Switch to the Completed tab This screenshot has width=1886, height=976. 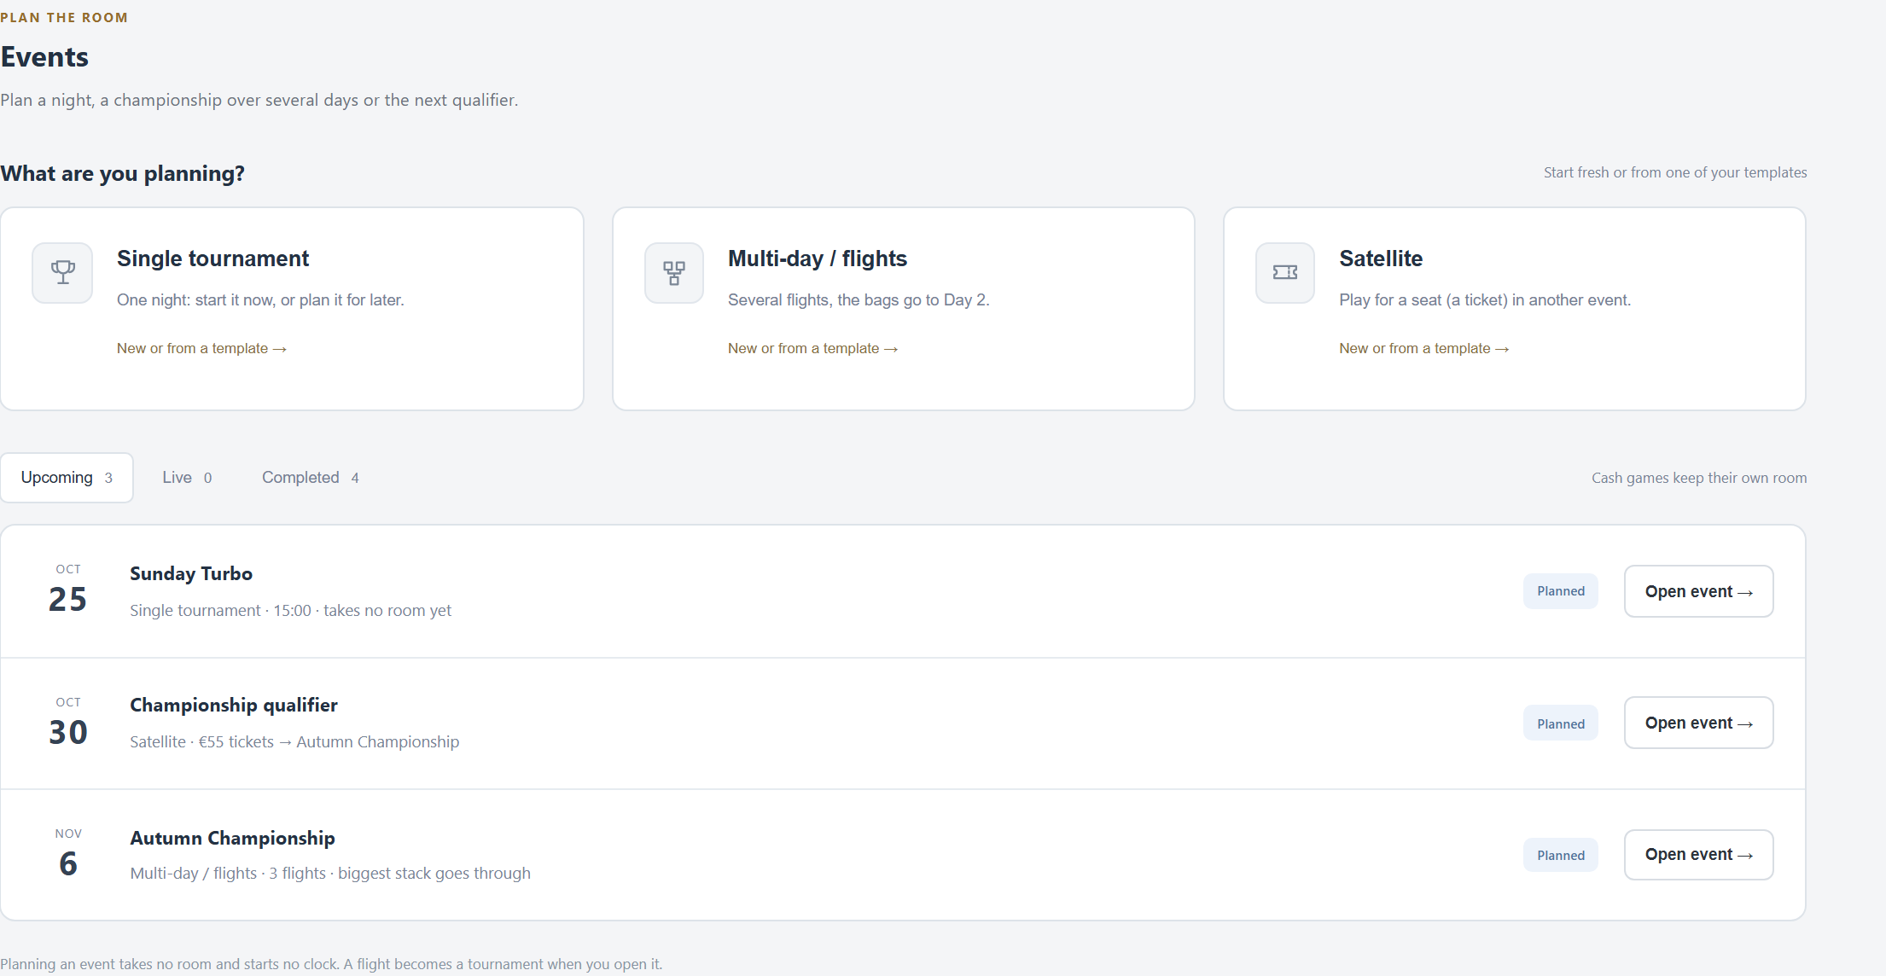pos(310,478)
